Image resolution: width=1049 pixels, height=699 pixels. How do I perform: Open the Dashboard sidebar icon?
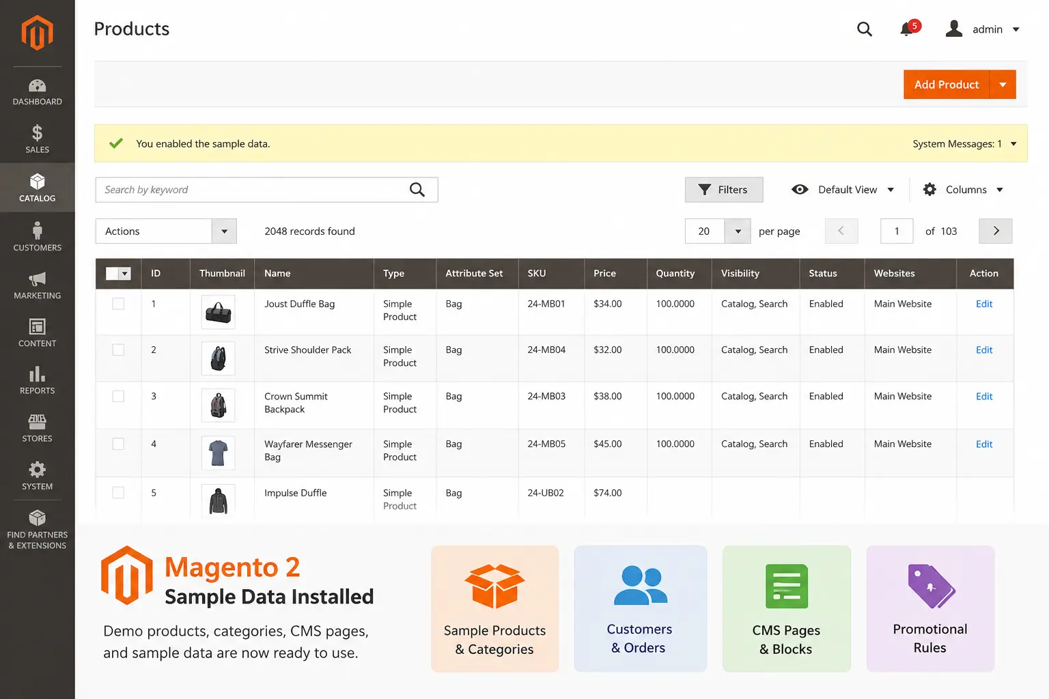coord(37,86)
